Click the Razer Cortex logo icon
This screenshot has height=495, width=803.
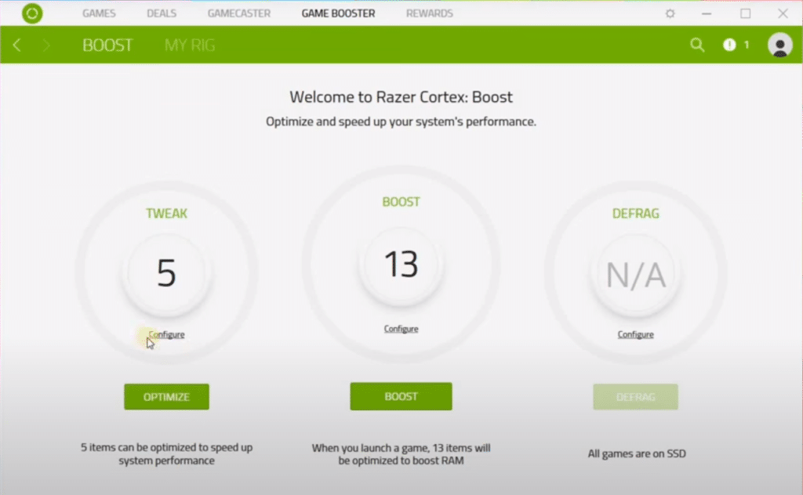tap(32, 13)
